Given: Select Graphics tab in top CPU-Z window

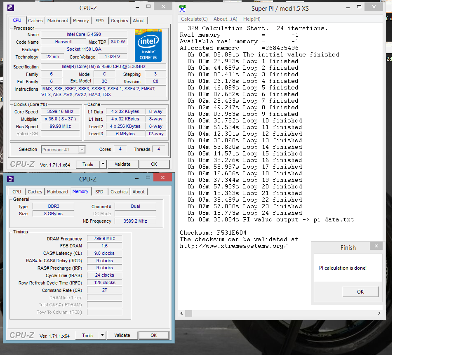Looking at the screenshot, I should tap(119, 21).
